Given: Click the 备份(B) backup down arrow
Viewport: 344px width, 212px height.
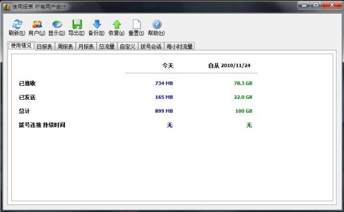Looking at the screenshot, I should (x=97, y=24).
